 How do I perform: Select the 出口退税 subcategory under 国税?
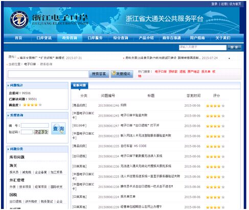click(15, 201)
